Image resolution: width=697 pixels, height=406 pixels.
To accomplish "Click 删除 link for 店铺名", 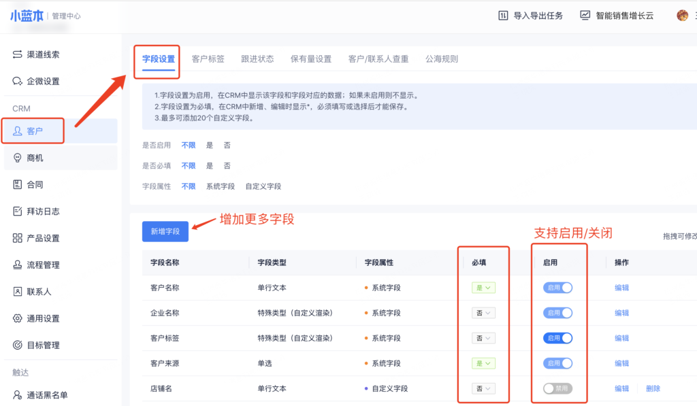I will [653, 388].
